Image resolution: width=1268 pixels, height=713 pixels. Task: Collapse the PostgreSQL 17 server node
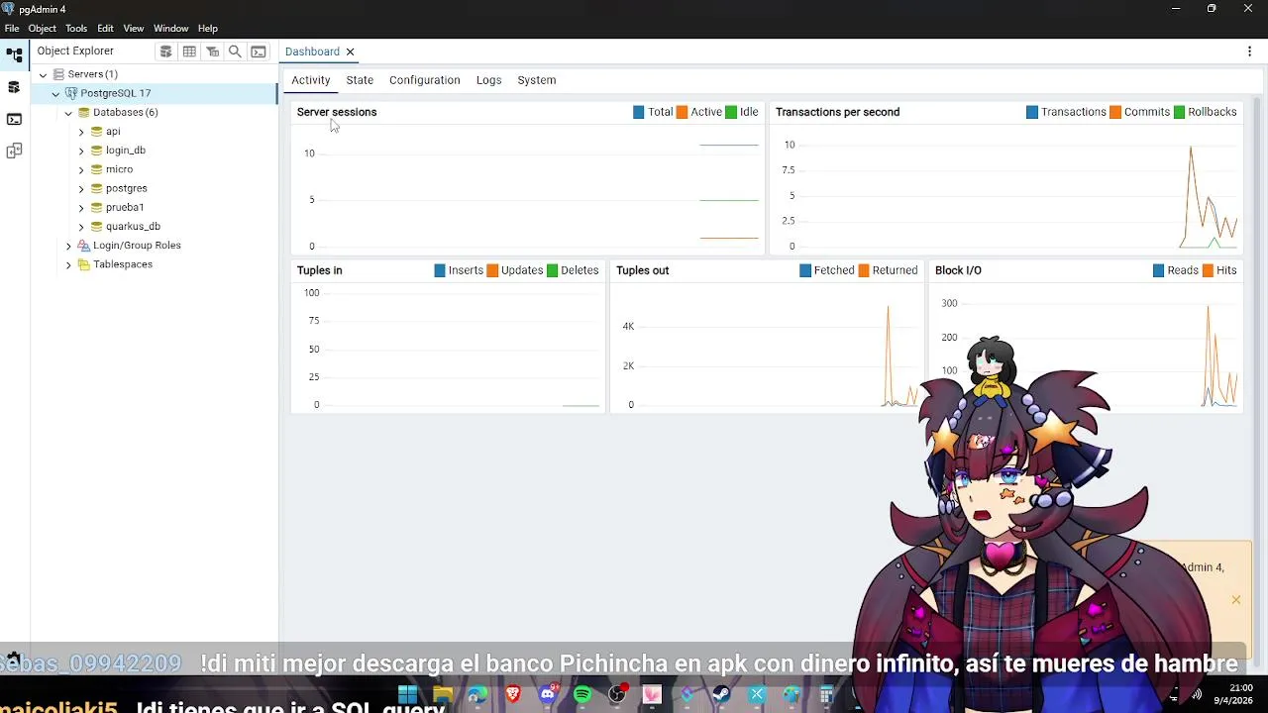click(x=55, y=93)
